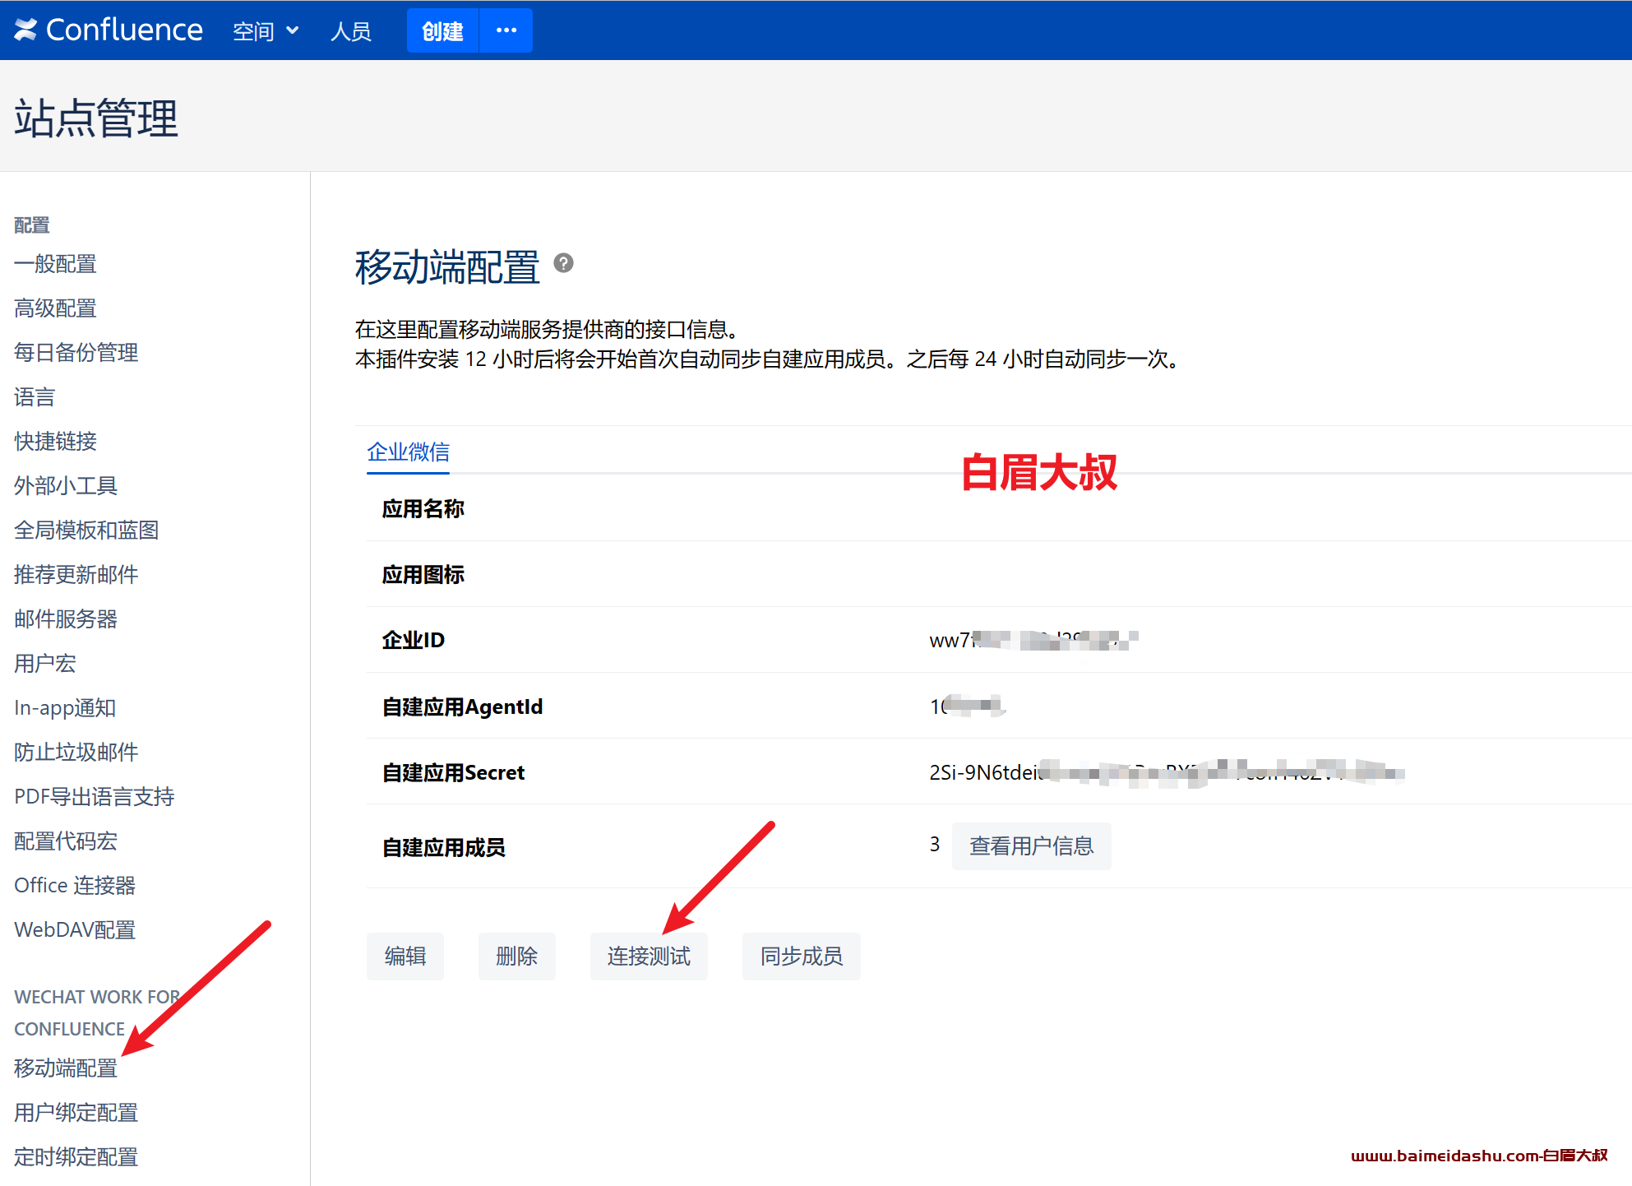Open 防止垃圾邮件 link
This screenshot has height=1186, width=1632.
tap(76, 753)
